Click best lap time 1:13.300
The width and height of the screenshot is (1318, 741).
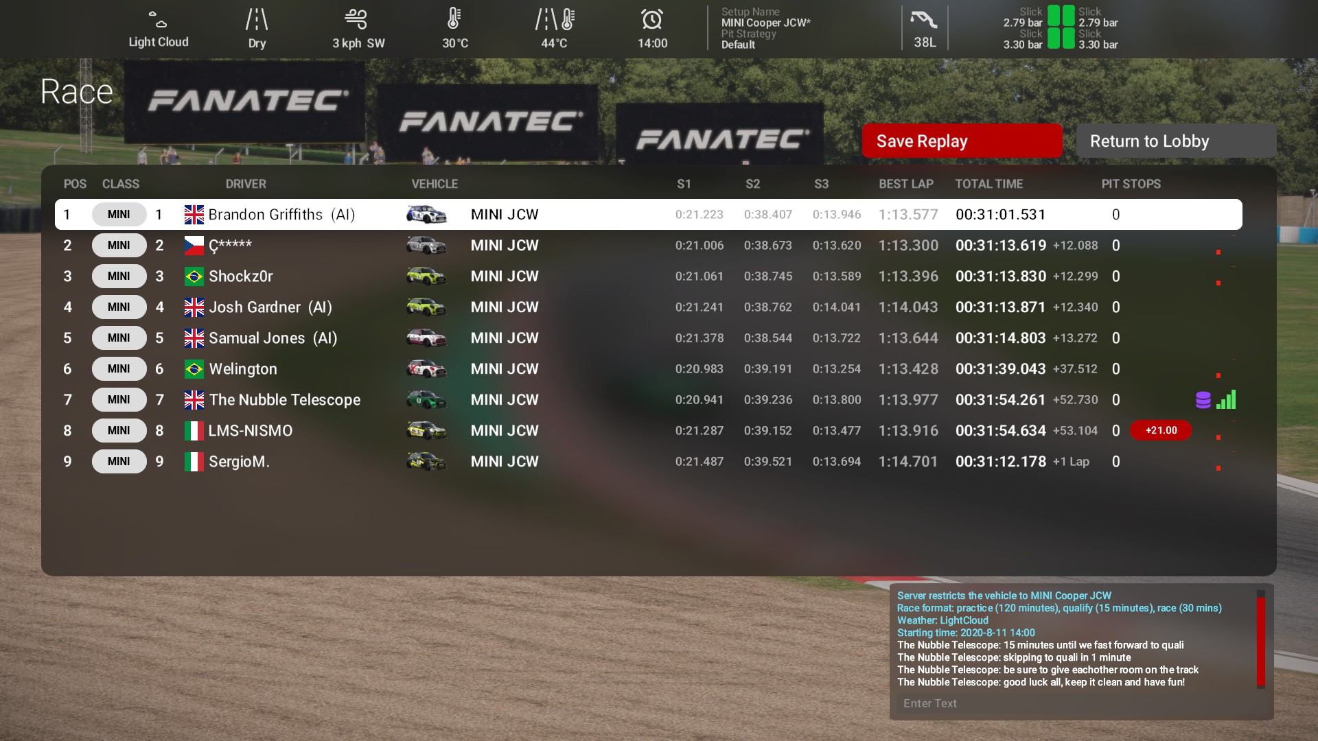tap(908, 246)
